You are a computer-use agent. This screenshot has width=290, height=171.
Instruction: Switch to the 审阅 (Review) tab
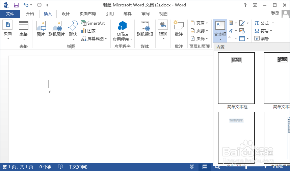pos(146,14)
